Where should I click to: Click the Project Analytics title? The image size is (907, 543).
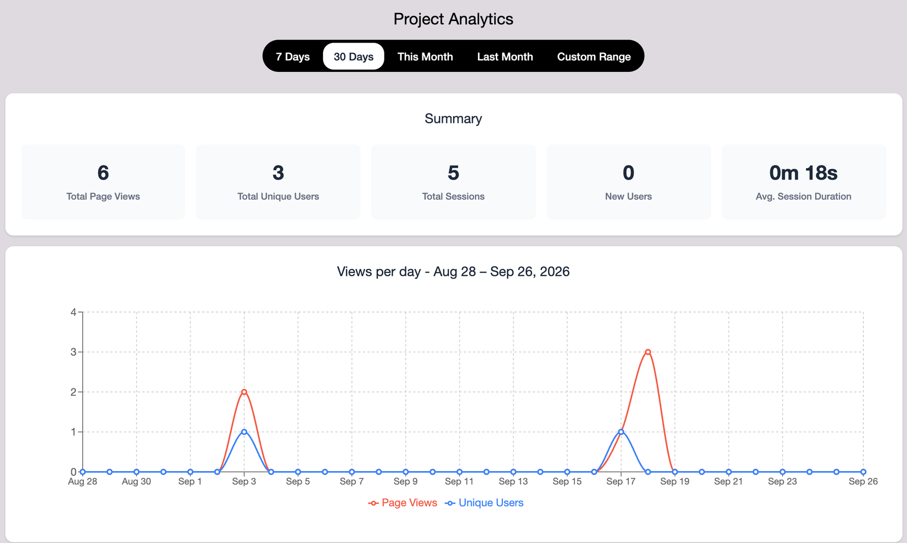[453, 19]
